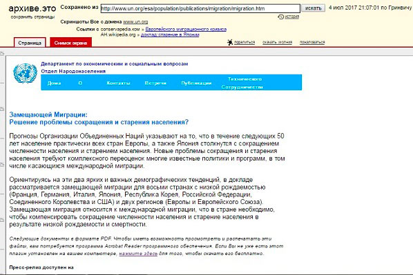Viewport: 413px width, 275px height.
Task: Click the поделиться link
Action: (x=244, y=42)
